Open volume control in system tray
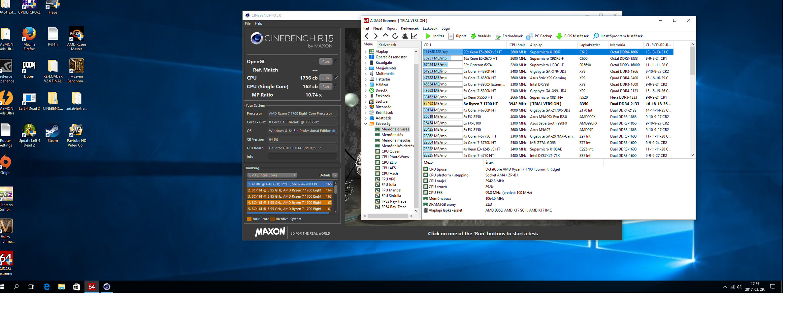This screenshot has width=789, height=333. (740, 287)
